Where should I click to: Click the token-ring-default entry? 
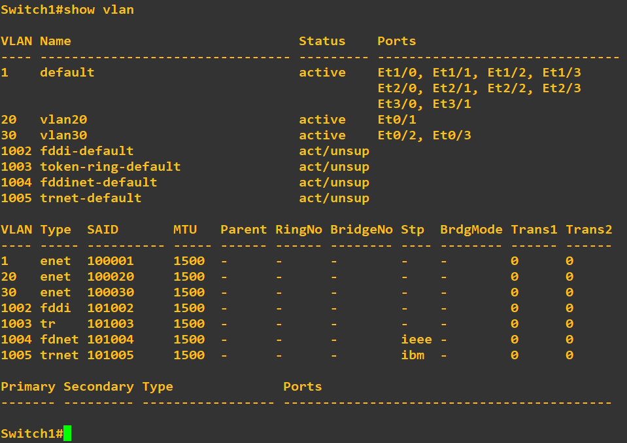coord(110,166)
